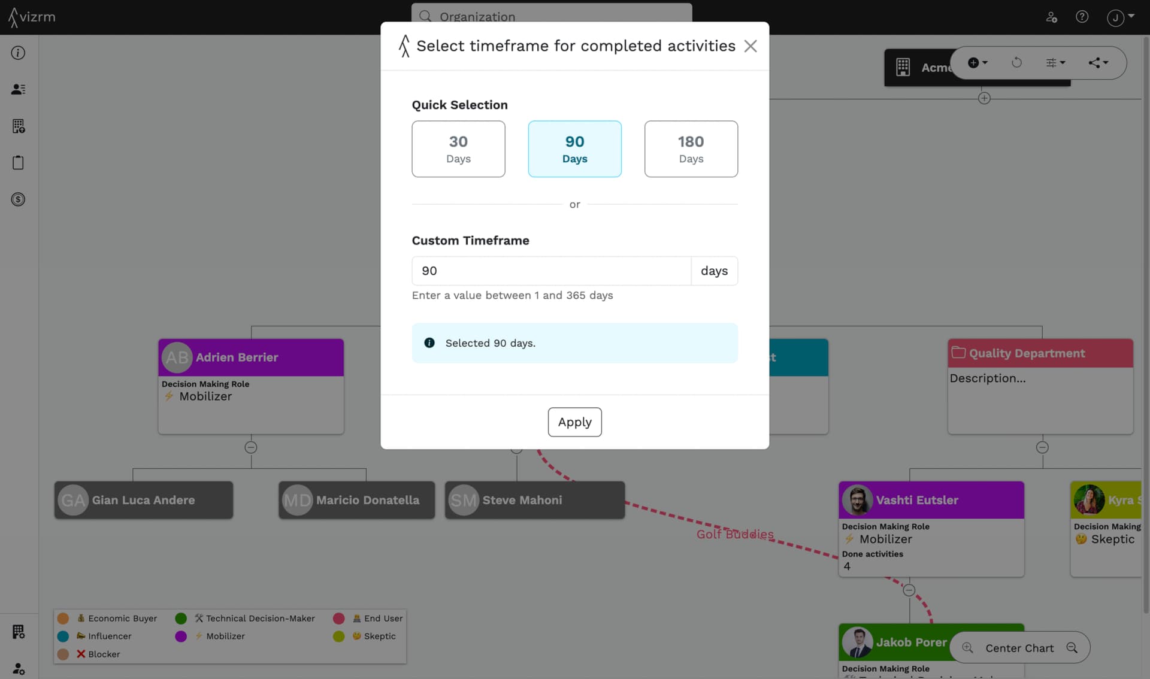Open Gian Luca Andere card
Viewport: 1150px width, 679px height.
144,500
